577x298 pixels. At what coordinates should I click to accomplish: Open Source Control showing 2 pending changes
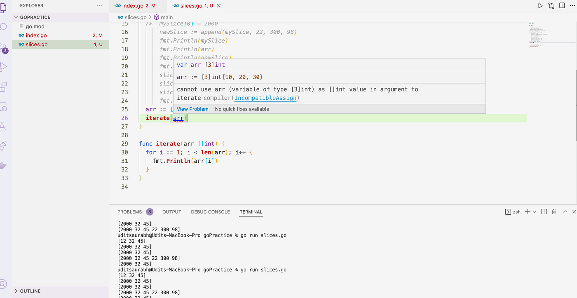click(4, 45)
